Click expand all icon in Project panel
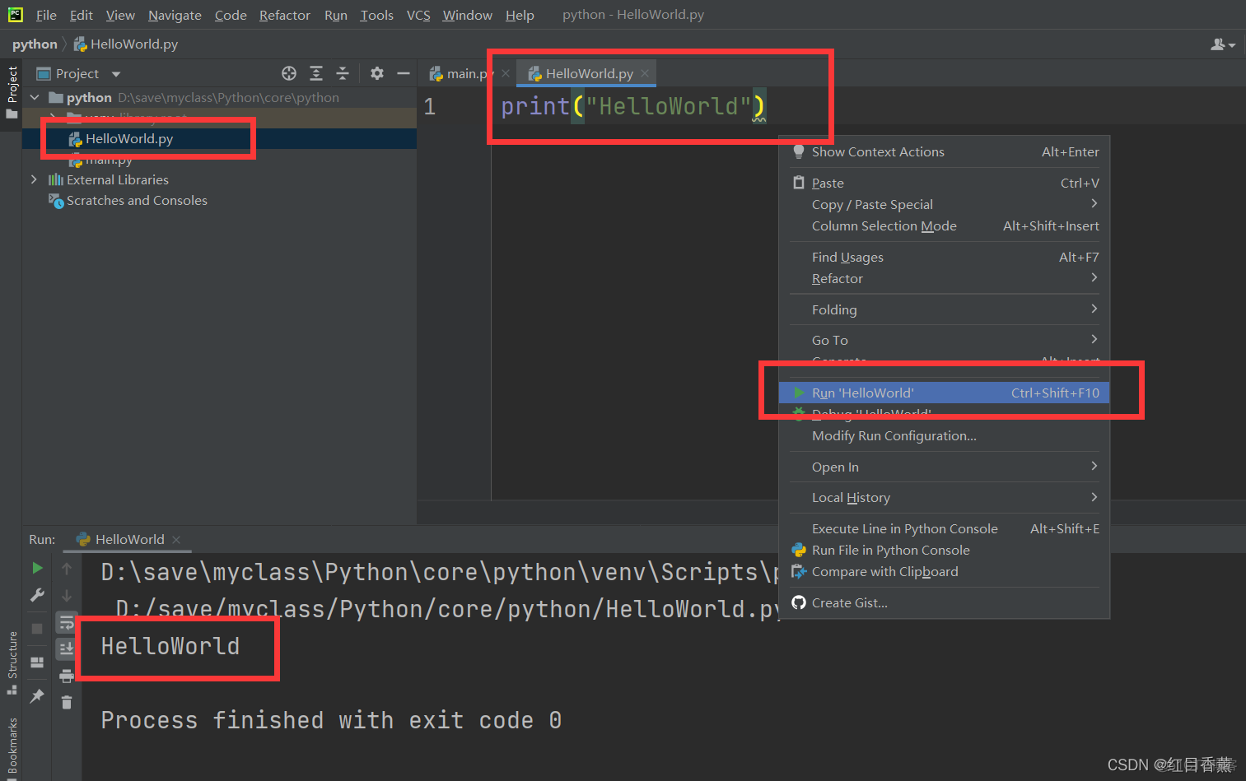 click(316, 73)
